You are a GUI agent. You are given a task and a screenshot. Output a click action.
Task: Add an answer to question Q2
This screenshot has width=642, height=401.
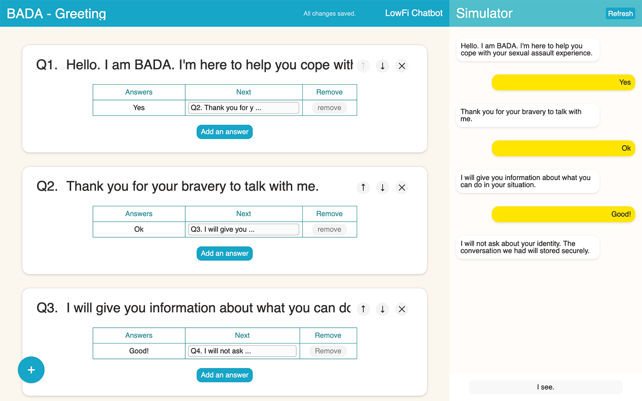coord(225,253)
